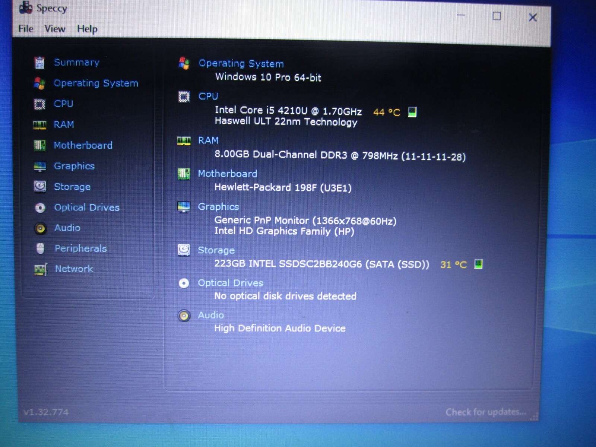The image size is (596, 447).
Task: Click the Peripherals mouse icon in sidebar
Action: [41, 248]
